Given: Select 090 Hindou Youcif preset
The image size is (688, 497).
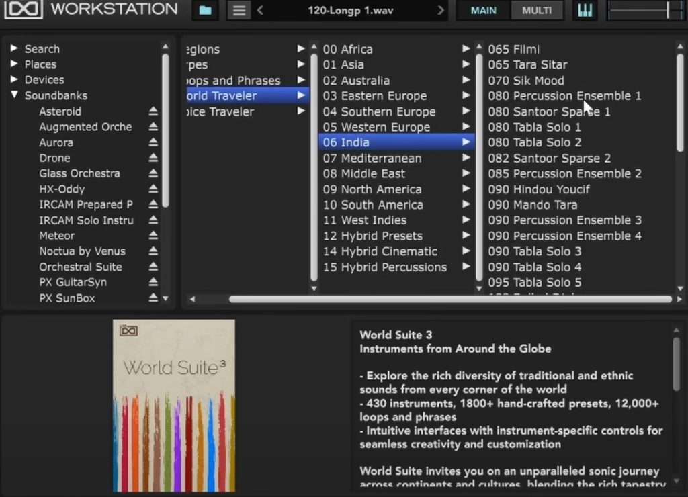Looking at the screenshot, I should (x=539, y=189).
